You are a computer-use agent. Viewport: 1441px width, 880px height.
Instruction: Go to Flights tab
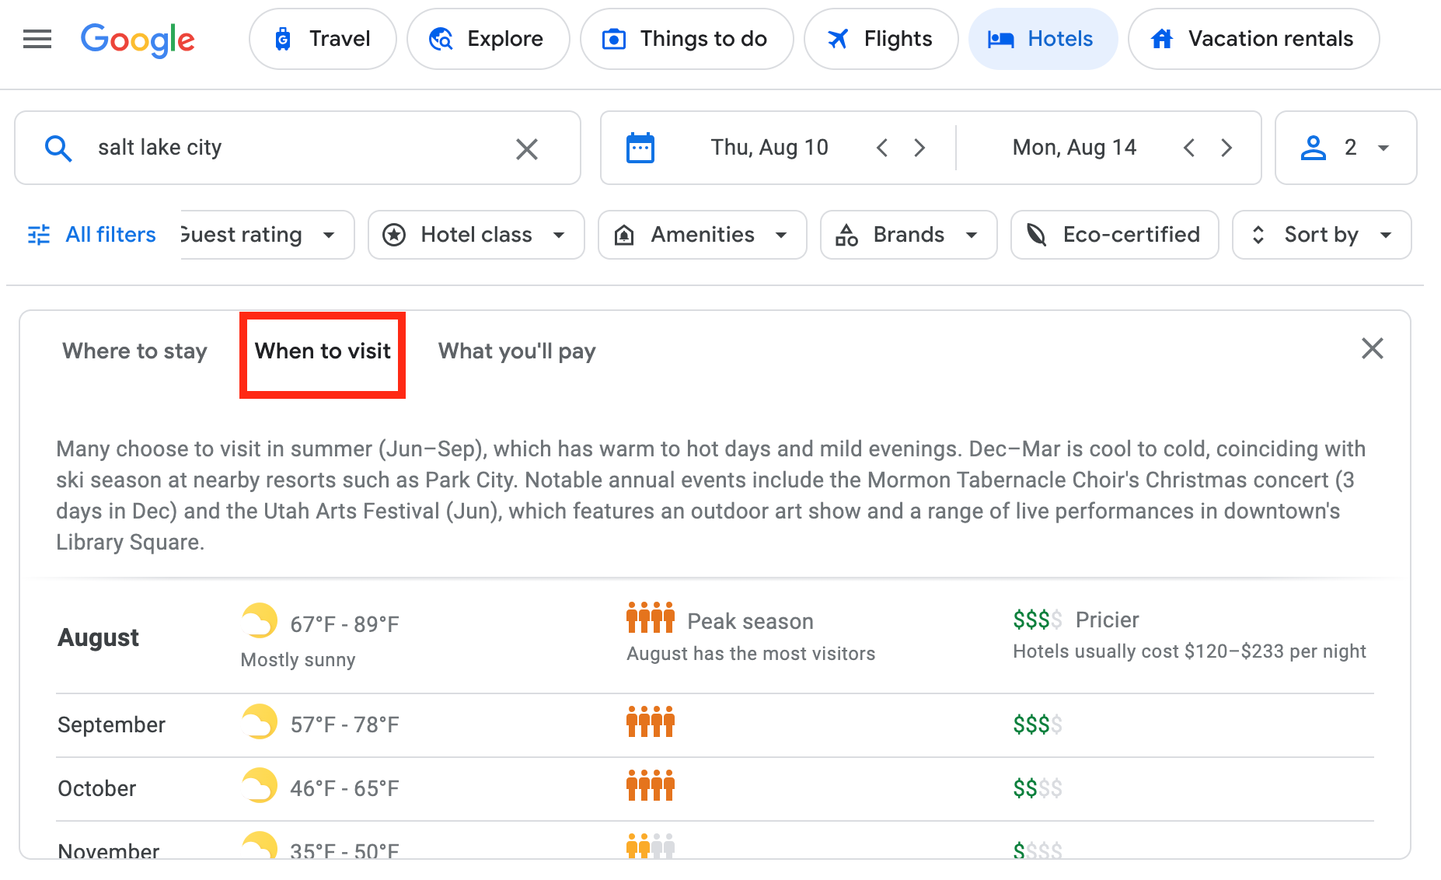pos(881,39)
